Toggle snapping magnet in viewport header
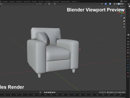This screenshot has height=98, width=130. pyautogui.click(x=49, y=4)
